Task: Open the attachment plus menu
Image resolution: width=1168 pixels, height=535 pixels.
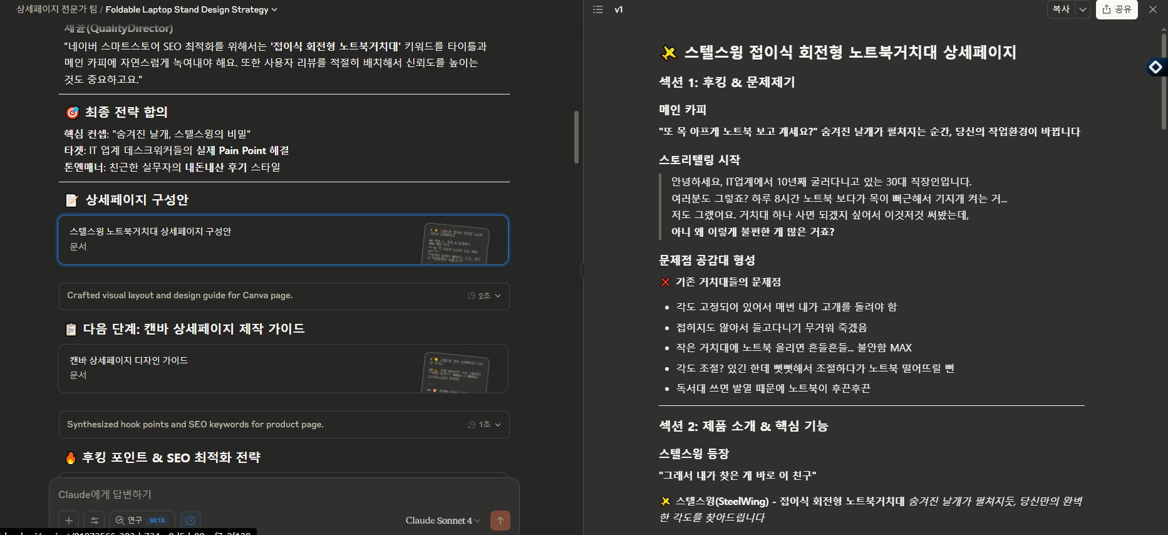Action: tap(69, 520)
